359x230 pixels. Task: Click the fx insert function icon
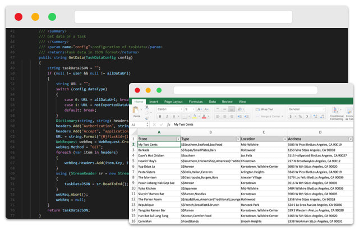(168, 125)
